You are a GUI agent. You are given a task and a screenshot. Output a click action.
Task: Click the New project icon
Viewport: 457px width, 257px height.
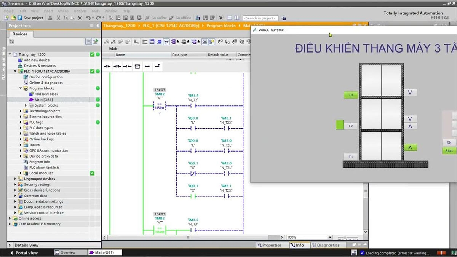[6, 18]
